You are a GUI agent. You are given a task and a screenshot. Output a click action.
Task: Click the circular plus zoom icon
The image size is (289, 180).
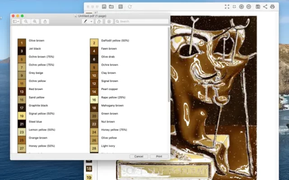pyautogui.click(x=242, y=7)
